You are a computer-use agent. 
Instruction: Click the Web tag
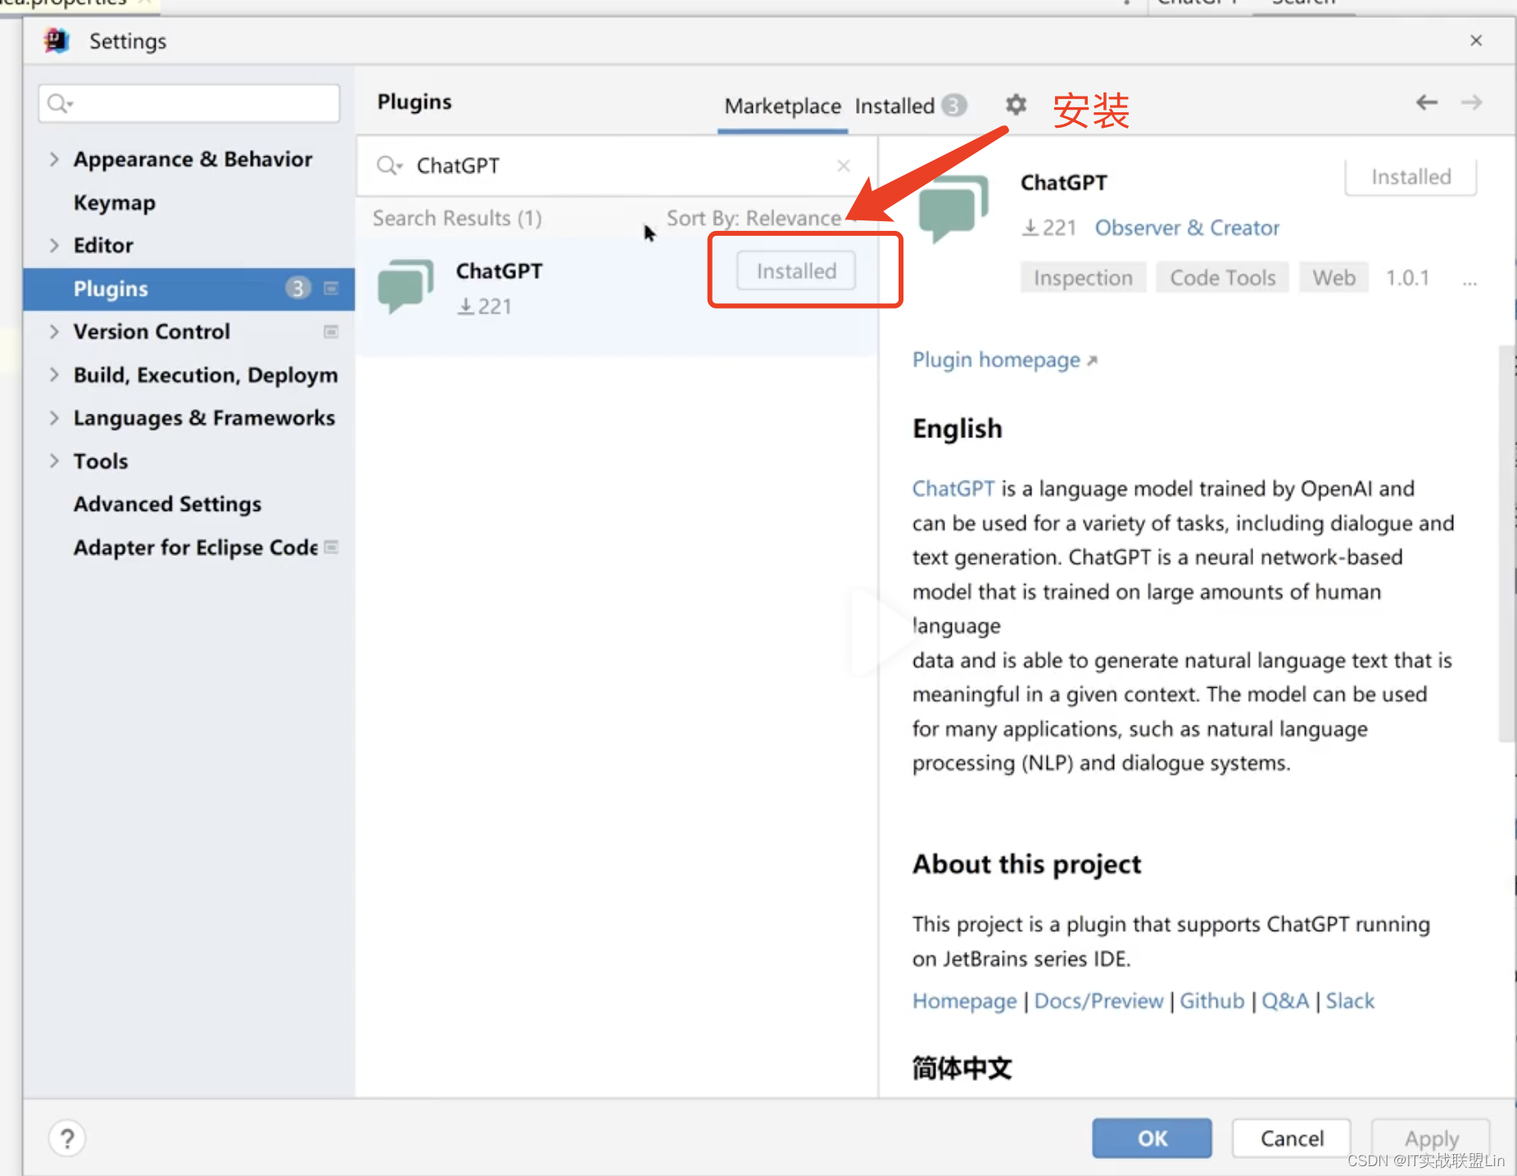pos(1334,278)
